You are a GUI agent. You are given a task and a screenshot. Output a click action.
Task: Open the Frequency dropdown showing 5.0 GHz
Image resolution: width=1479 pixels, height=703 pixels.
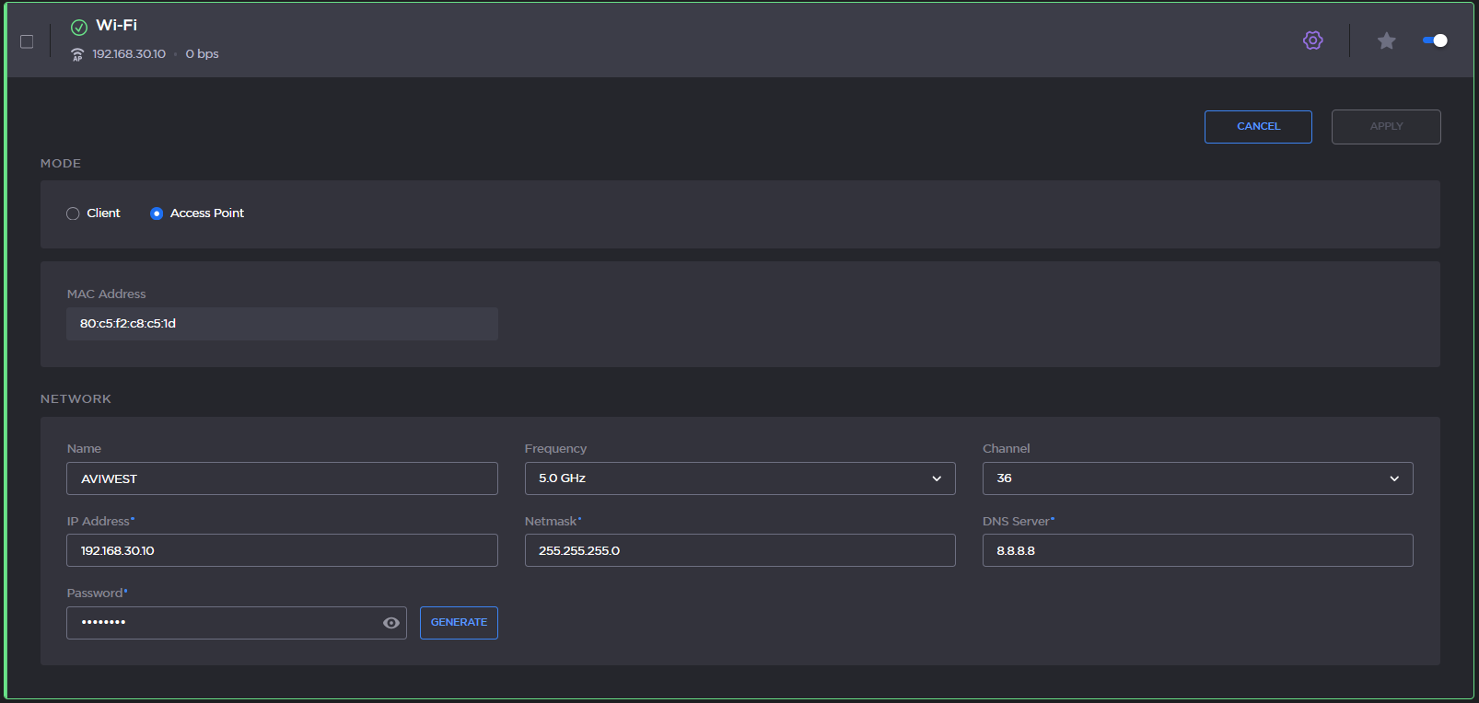point(739,478)
